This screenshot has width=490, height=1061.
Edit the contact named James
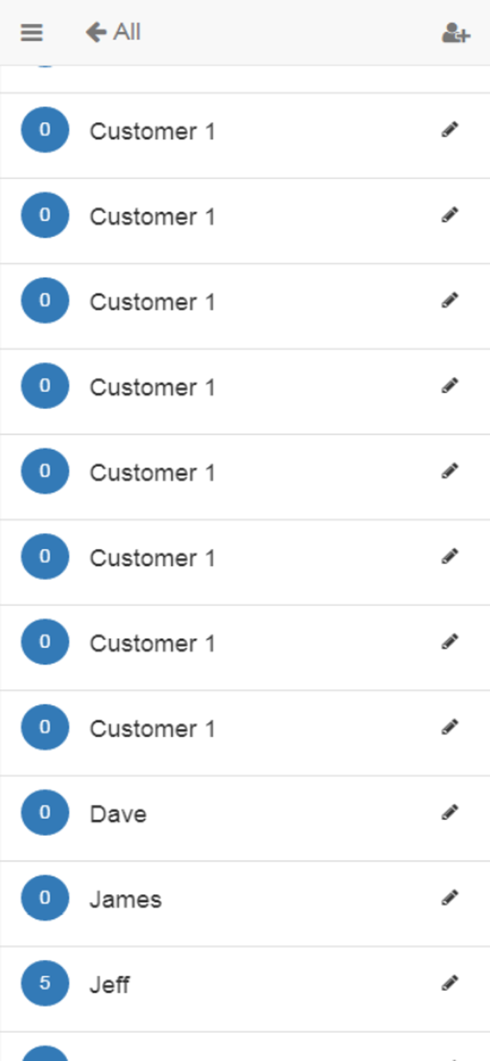[450, 897]
